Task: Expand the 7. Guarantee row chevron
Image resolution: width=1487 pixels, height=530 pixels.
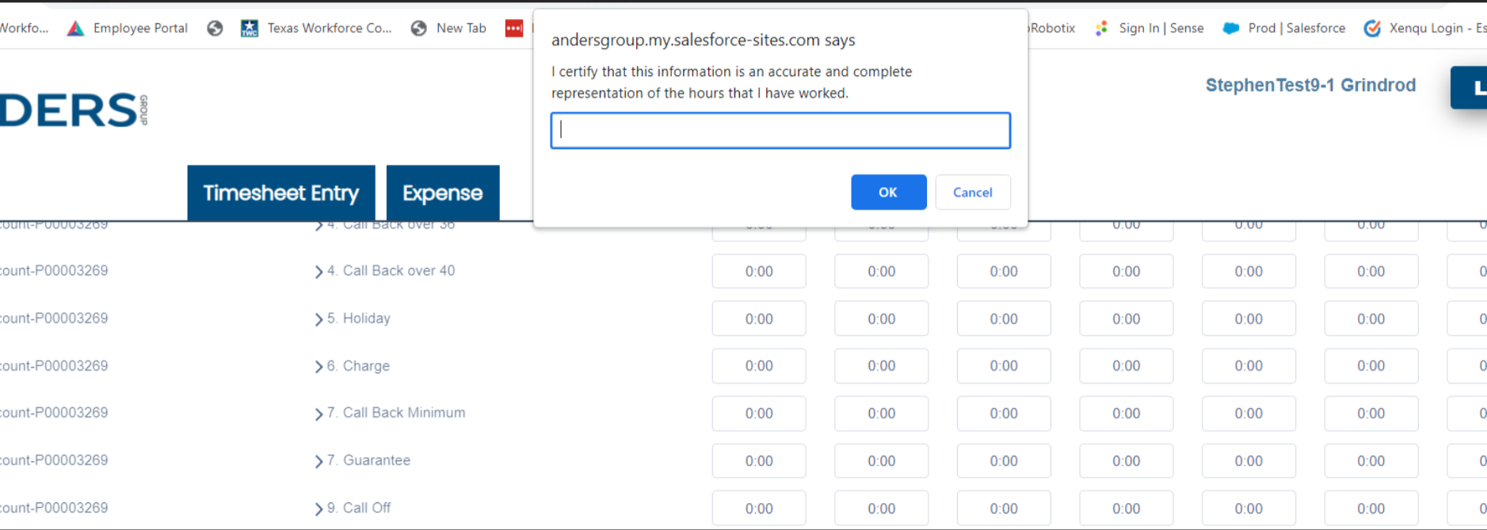Action: pos(318,461)
